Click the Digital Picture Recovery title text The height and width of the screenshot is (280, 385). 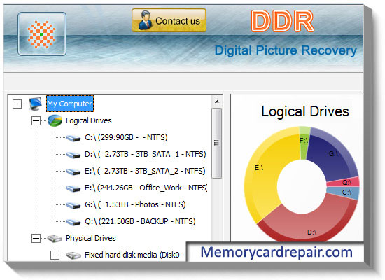click(x=286, y=50)
